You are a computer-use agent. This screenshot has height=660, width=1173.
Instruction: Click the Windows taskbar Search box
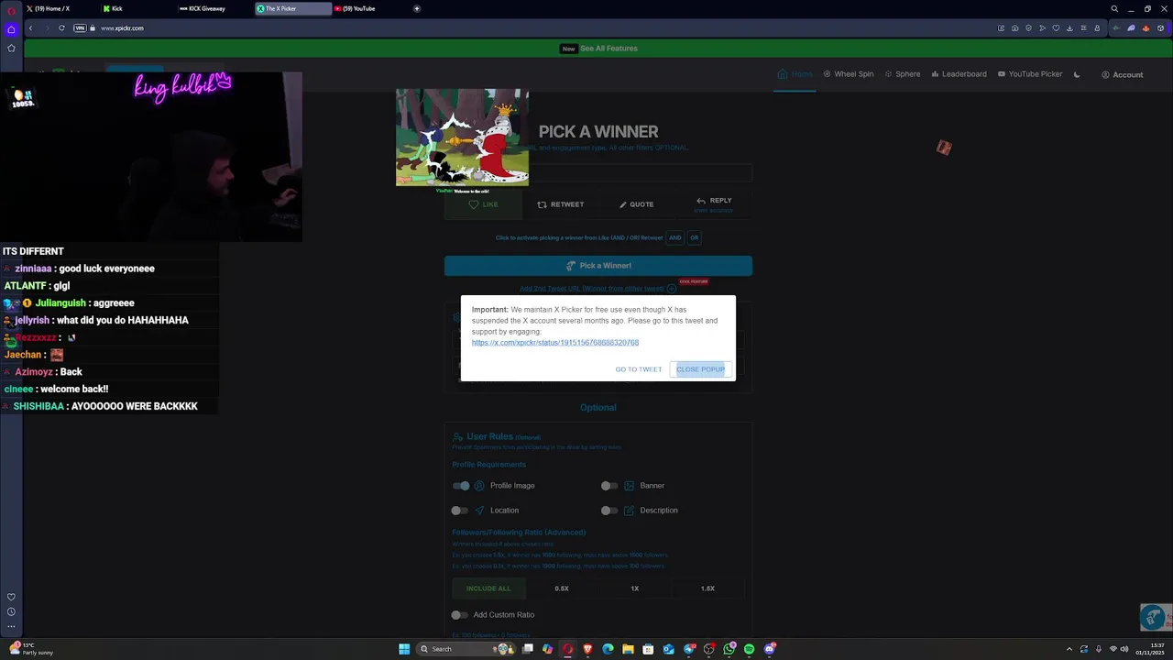(466, 649)
